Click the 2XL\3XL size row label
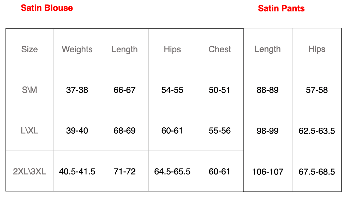 (29, 171)
